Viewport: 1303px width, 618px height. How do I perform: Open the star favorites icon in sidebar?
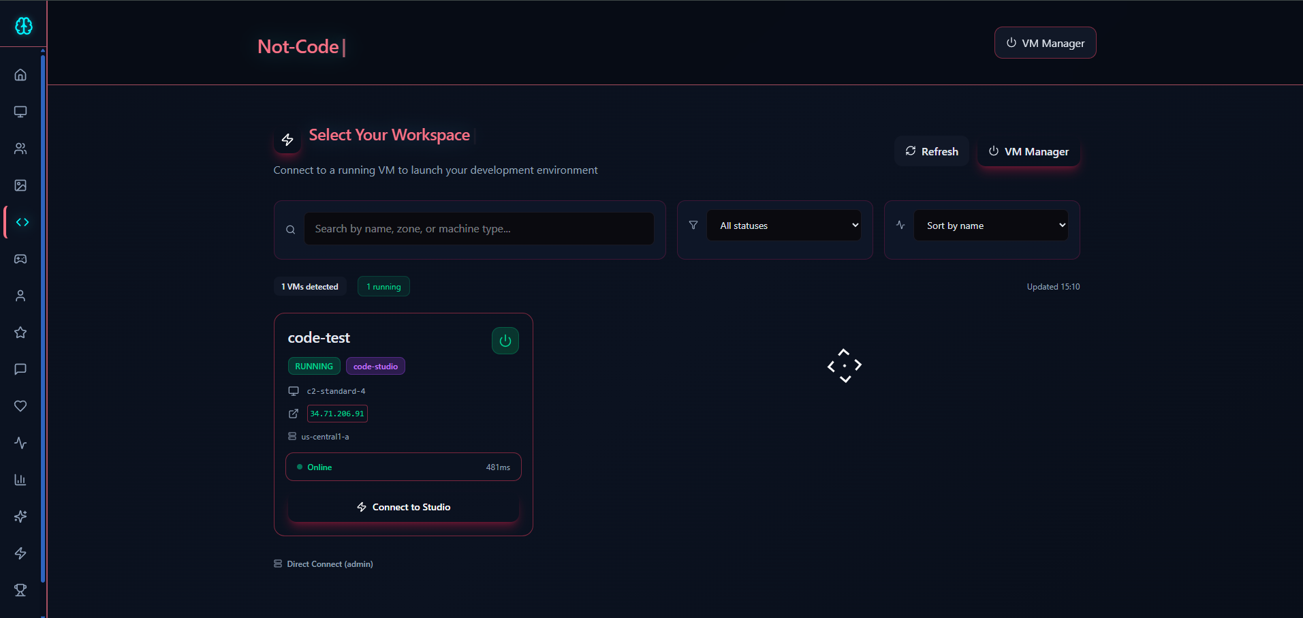tap(20, 333)
